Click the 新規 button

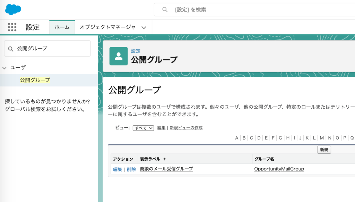coord(324,150)
